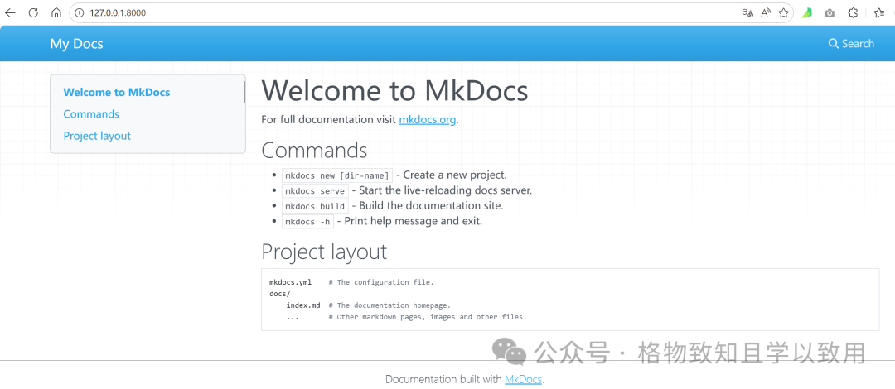Click the 'mkdocs serve' code text
The image size is (895, 389).
point(315,191)
